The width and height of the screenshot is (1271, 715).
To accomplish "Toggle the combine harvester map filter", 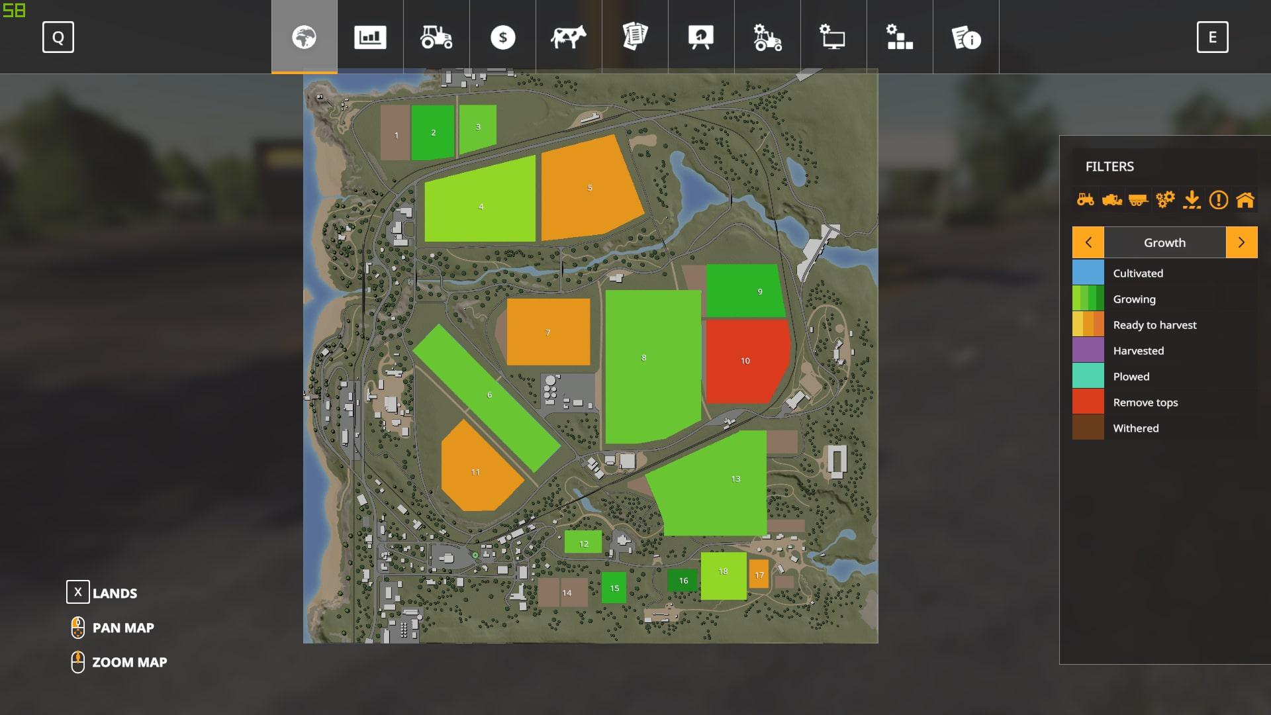I will tap(1111, 199).
